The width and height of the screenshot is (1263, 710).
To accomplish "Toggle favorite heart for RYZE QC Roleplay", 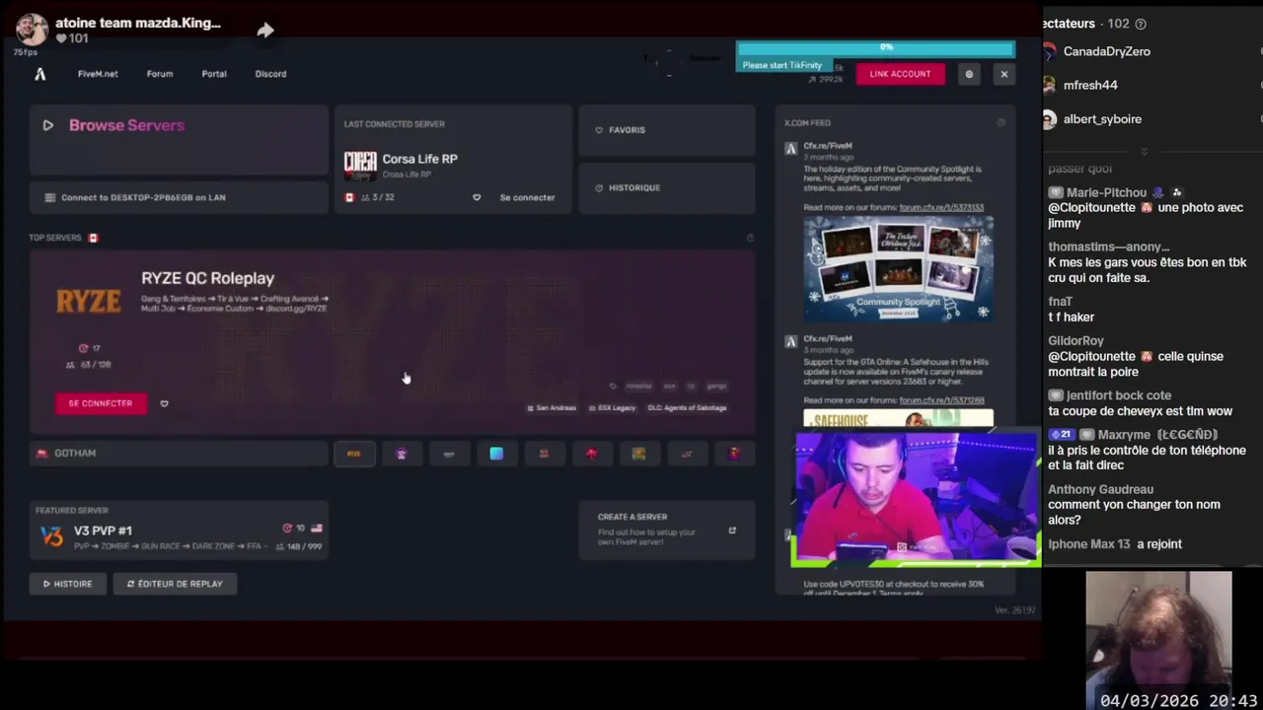I will [164, 403].
